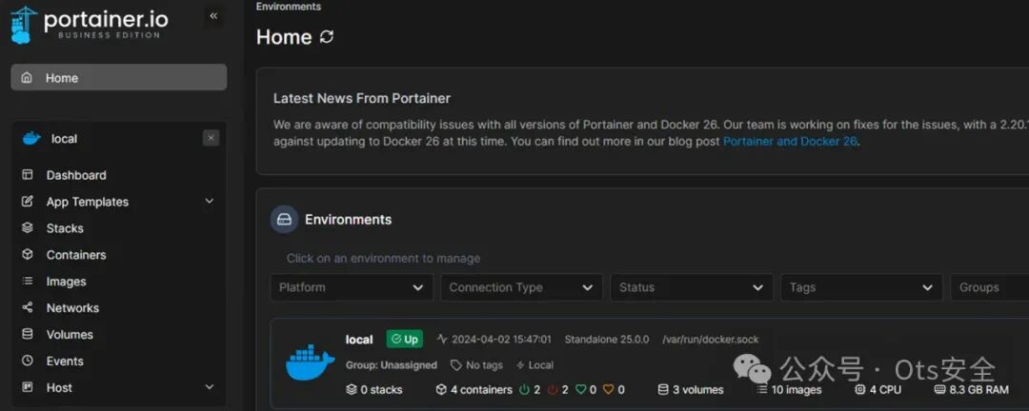
Task: Click the Volumes database icon in sidebar
Action: 27,334
